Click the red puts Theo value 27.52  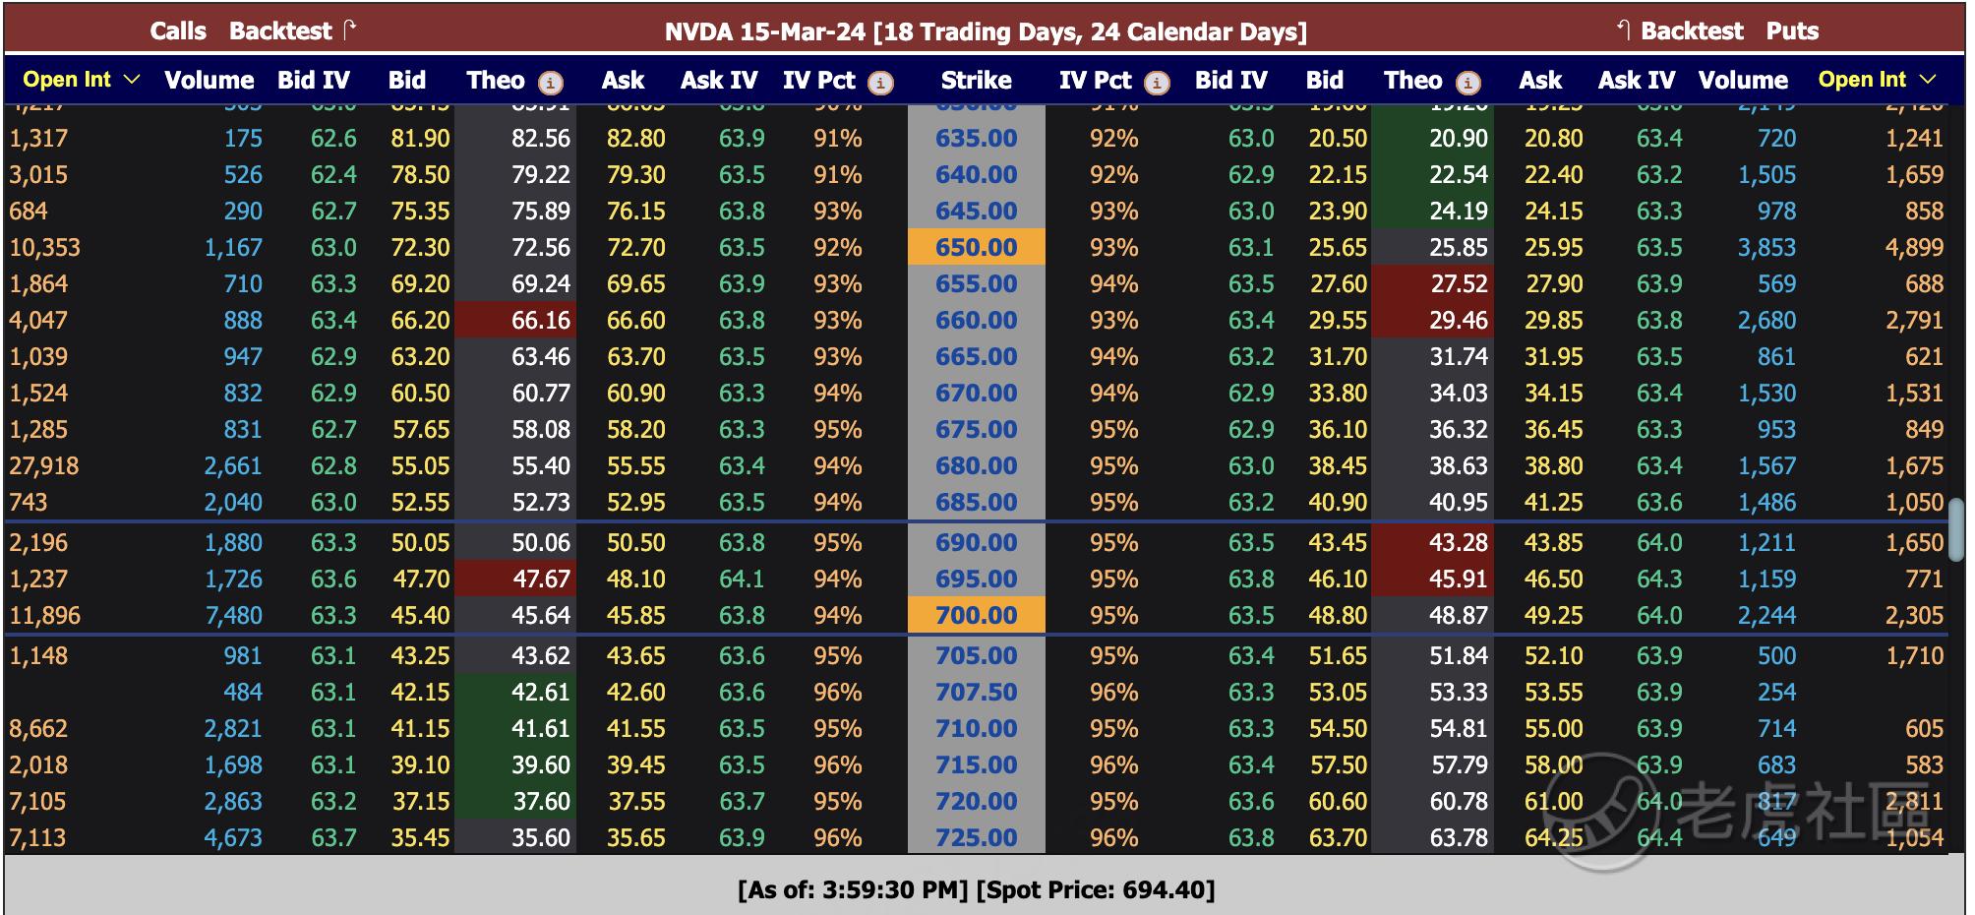[x=1433, y=284]
